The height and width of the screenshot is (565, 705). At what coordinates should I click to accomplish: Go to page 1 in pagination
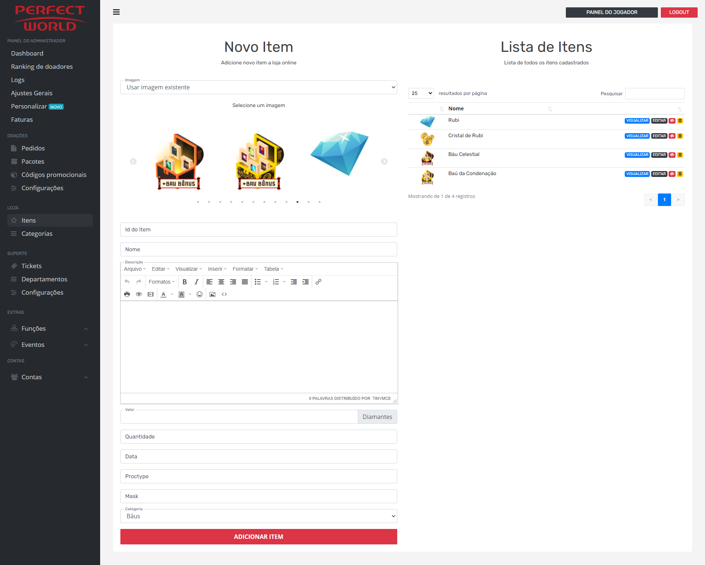[x=664, y=200]
